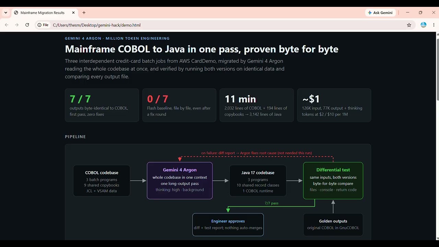Image resolution: width=439 pixels, height=247 pixels.
Task: Open Ask Gemini assistant
Action: 380,13
